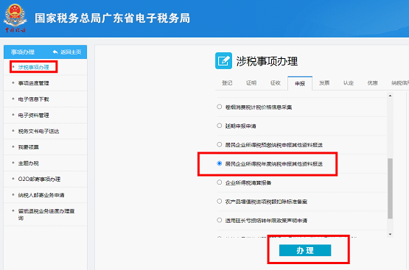
Task: Open the 优惠 tab
Action: tap(372, 83)
